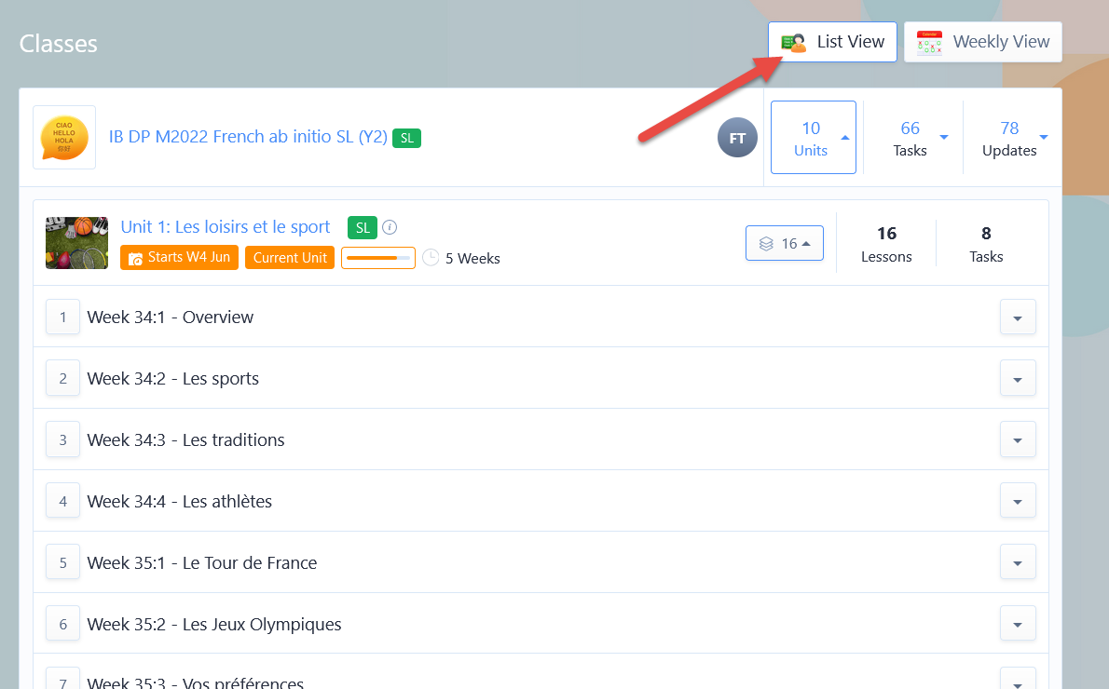The image size is (1109, 689).
Task: Select lesson title Week 35:2 - Les Jeux Olympiques
Action: [213, 624]
